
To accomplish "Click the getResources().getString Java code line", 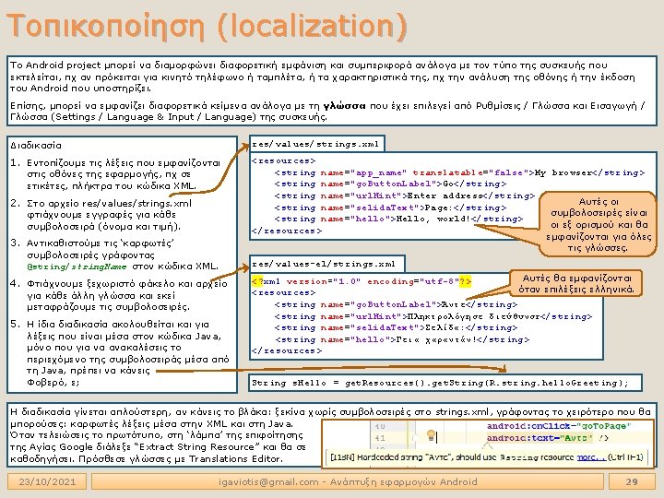I will [x=440, y=383].
